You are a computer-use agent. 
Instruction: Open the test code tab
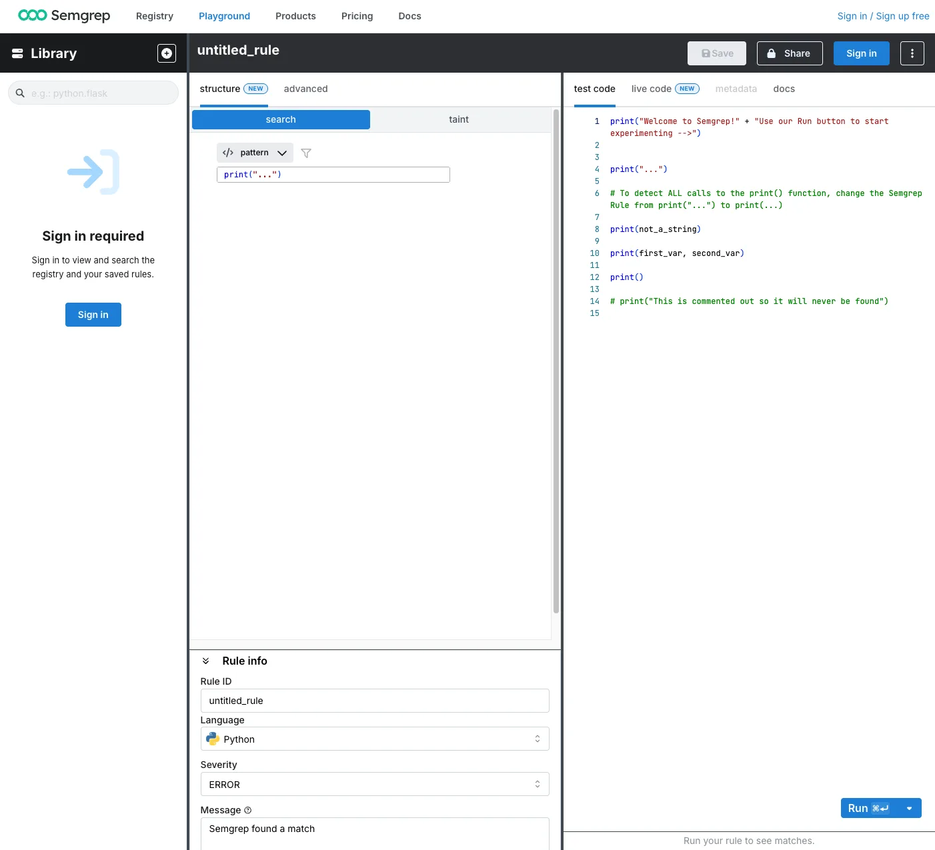[x=594, y=89]
